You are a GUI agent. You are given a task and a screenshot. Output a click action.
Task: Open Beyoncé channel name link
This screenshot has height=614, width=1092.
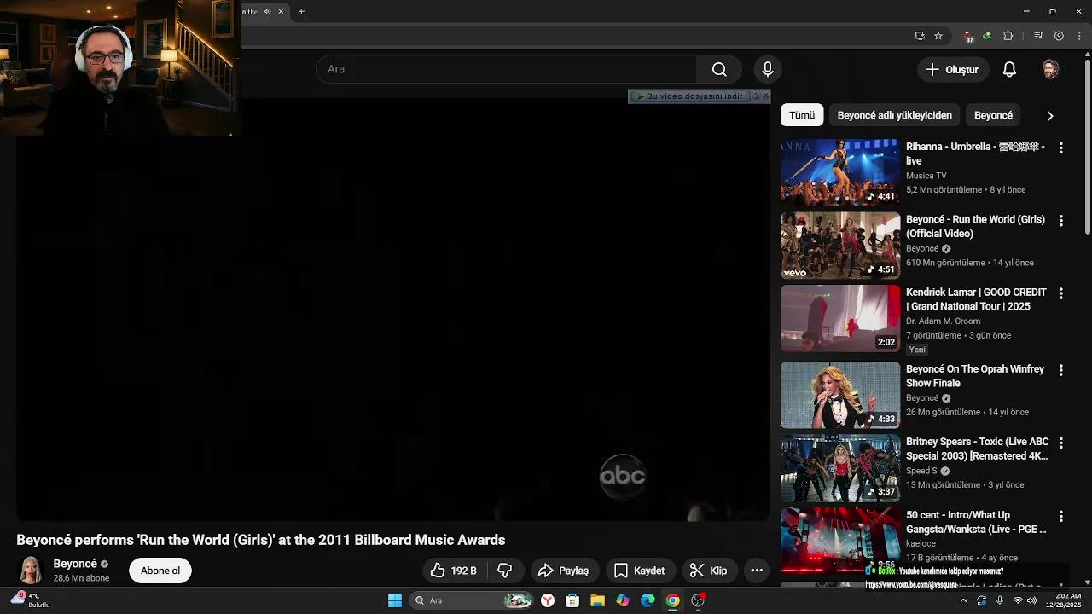pyautogui.click(x=75, y=564)
